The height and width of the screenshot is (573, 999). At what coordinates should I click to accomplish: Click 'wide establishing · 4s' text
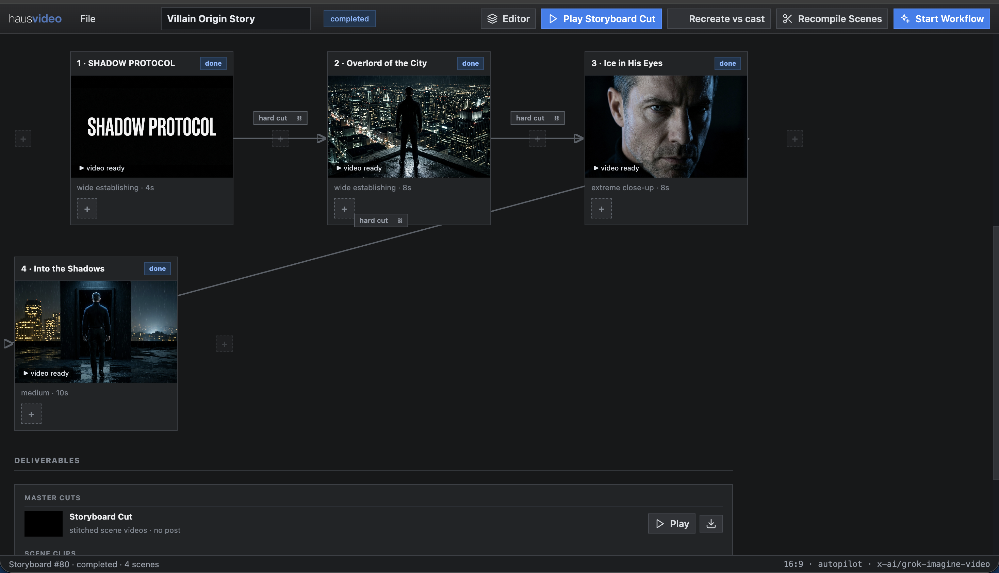[x=115, y=188]
